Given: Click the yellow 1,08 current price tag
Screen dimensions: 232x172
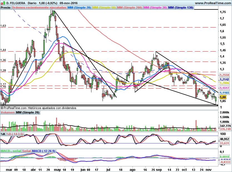Looking at the screenshot, I should pos(223,97).
